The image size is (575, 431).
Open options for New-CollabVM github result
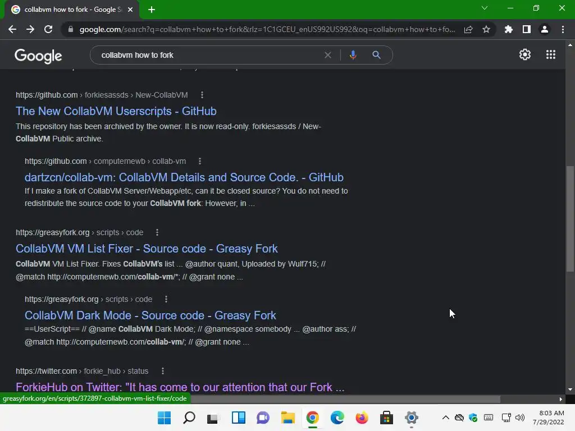(x=202, y=95)
